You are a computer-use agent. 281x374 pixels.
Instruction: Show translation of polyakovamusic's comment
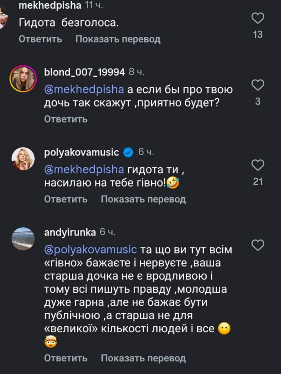point(143,199)
